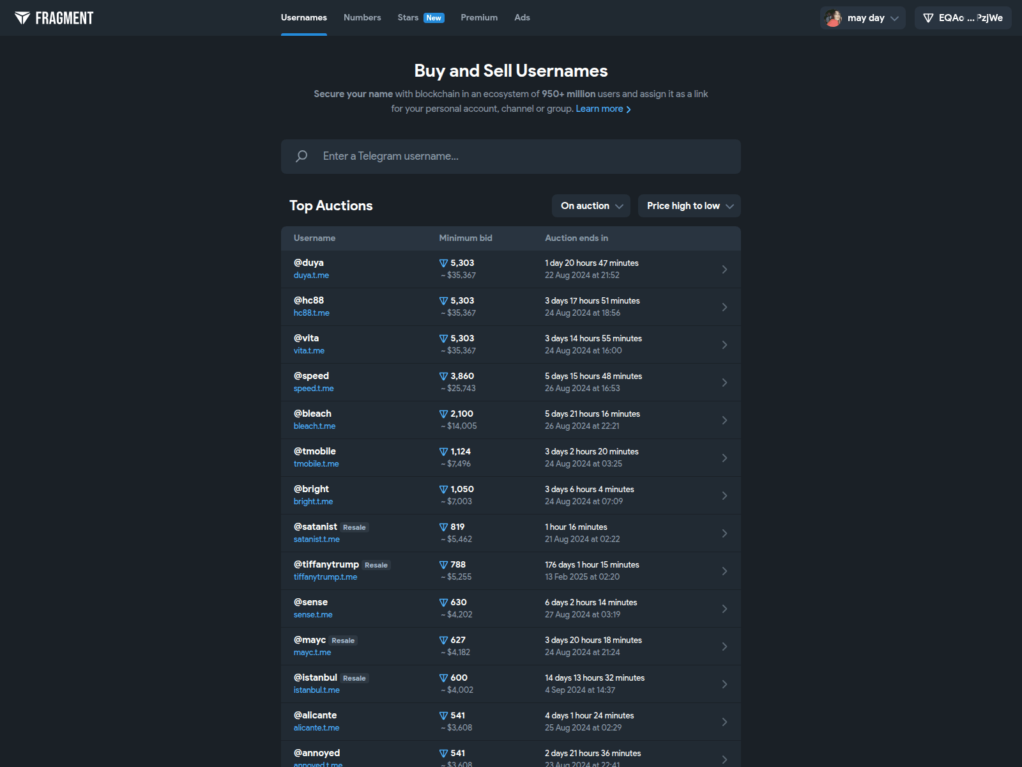Image resolution: width=1022 pixels, height=767 pixels.
Task: Click the TON icon in wallet button
Action: (928, 18)
